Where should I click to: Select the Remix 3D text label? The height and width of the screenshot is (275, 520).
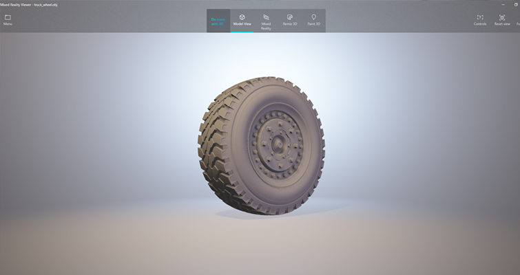point(290,24)
